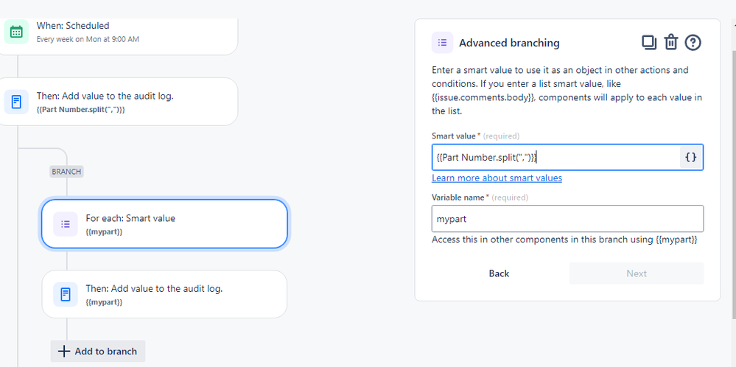Screen dimensions: 736x367
Task: Open Learn more about smart values link
Action: [x=497, y=178]
